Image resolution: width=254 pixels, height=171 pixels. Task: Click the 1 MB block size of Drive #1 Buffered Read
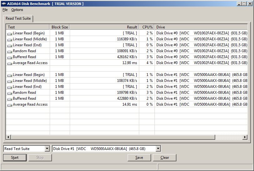click(59, 98)
